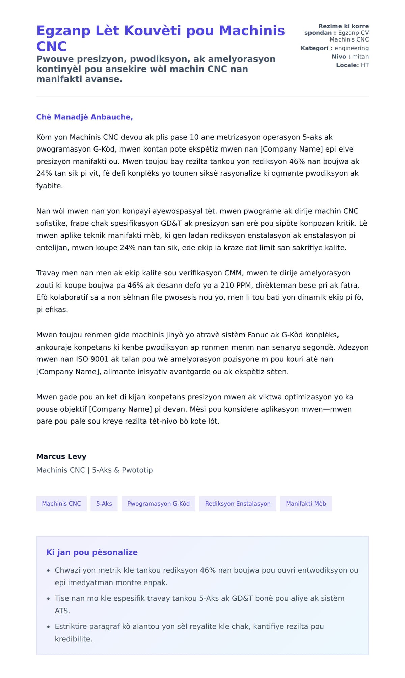Select the 'Manifakti Mèb' tag chip
The image size is (405, 678).
(x=306, y=504)
